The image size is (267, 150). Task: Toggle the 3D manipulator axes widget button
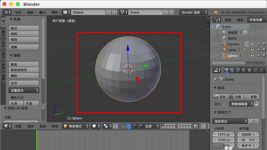click(122, 126)
